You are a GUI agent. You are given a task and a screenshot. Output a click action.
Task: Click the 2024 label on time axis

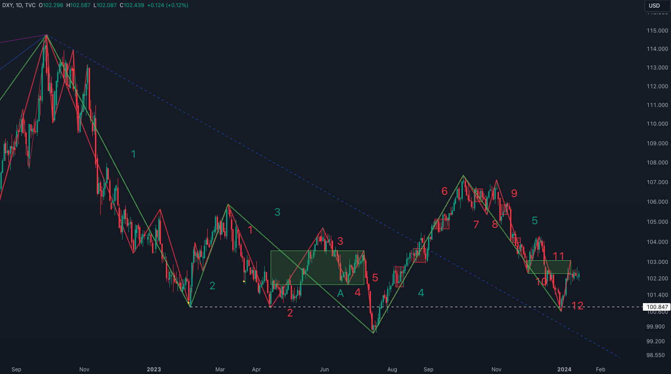564,369
